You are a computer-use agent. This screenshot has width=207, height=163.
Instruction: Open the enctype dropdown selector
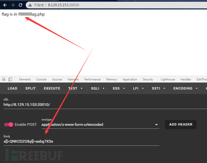coord(100,124)
